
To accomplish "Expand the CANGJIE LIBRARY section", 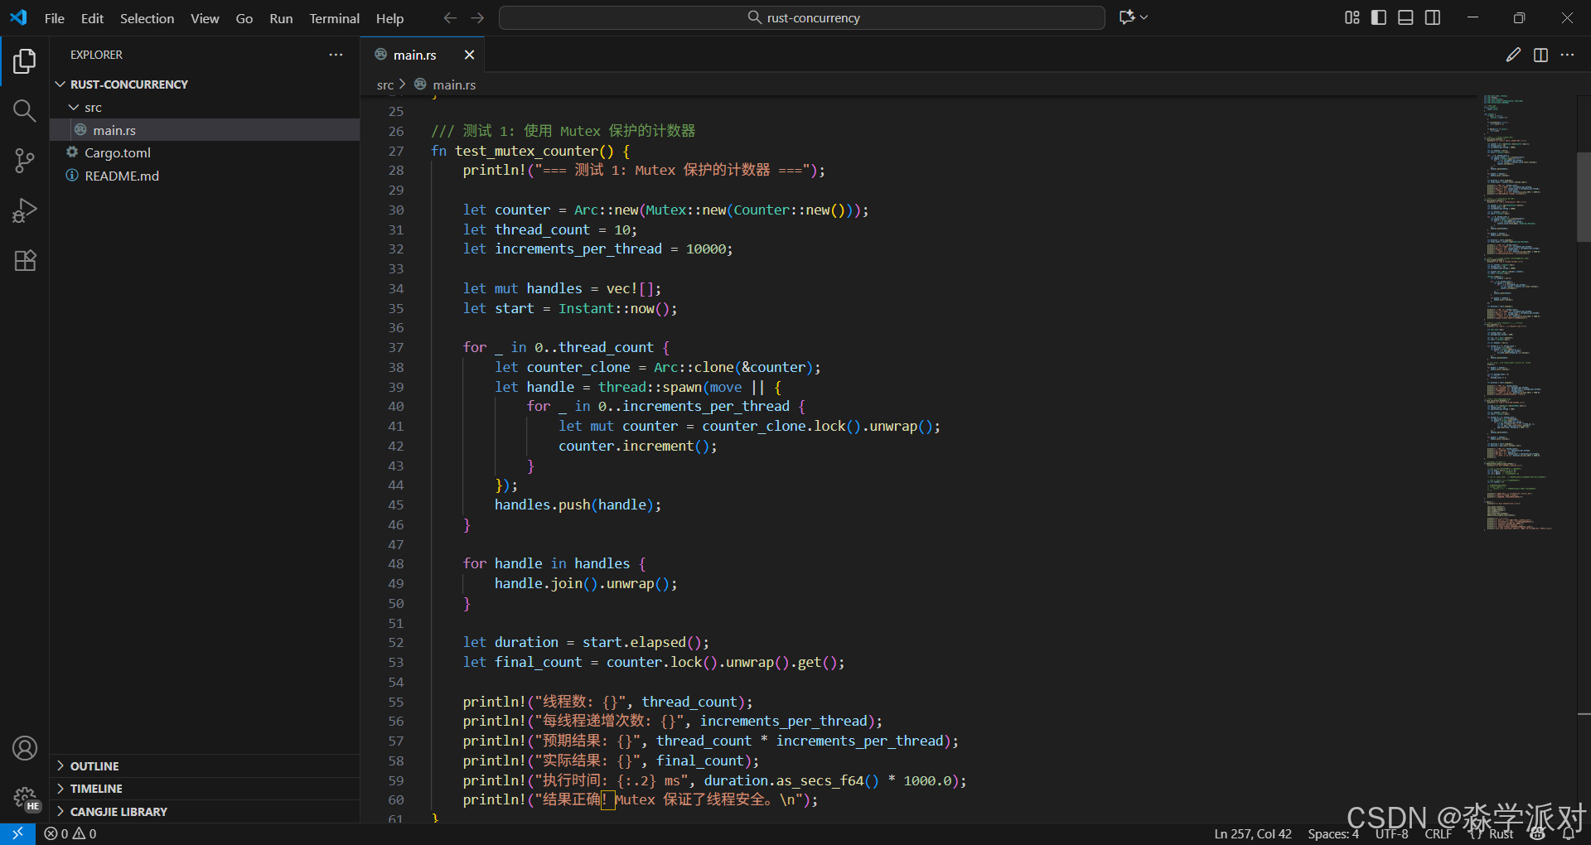I will pyautogui.click(x=205, y=812).
